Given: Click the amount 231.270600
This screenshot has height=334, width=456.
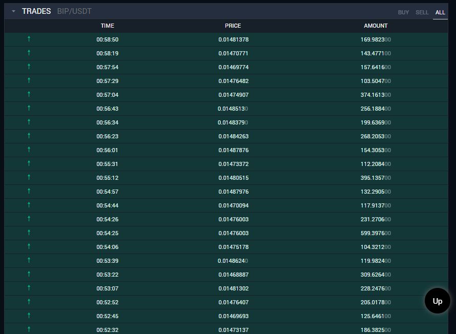Looking at the screenshot, I should point(376,219).
